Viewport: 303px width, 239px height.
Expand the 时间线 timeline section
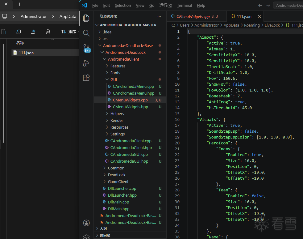tap(130, 235)
